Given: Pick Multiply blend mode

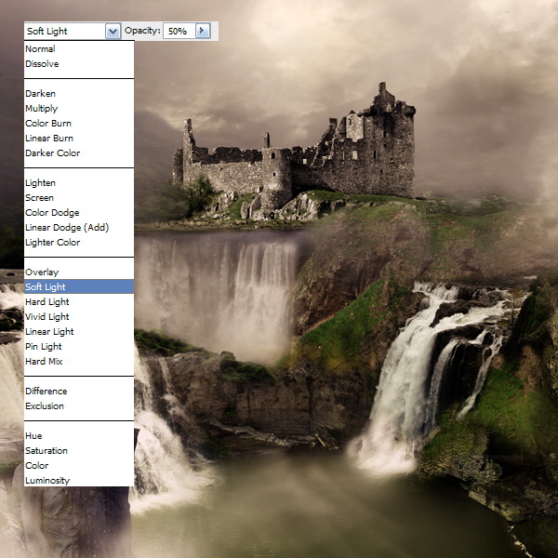Looking at the screenshot, I should tap(42, 109).
